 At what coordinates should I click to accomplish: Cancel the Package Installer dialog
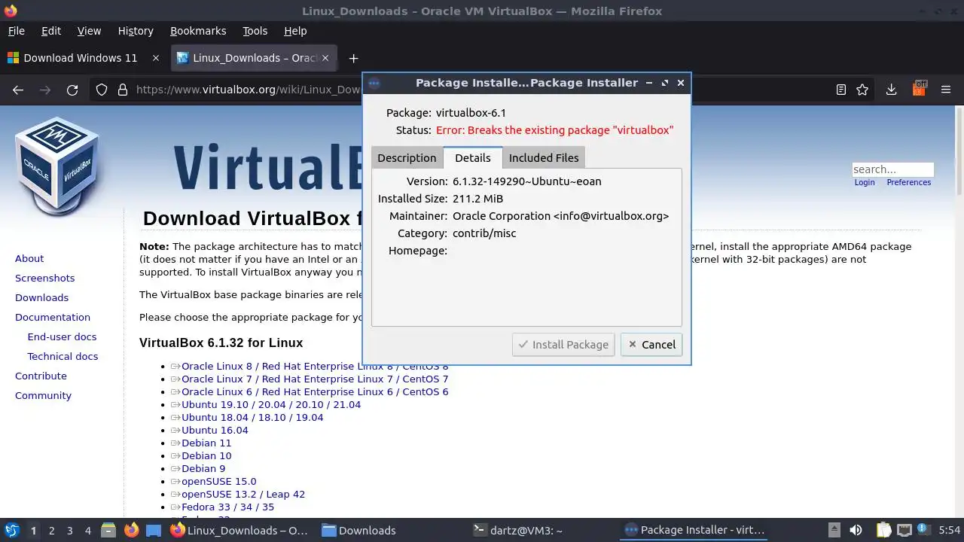click(x=651, y=344)
